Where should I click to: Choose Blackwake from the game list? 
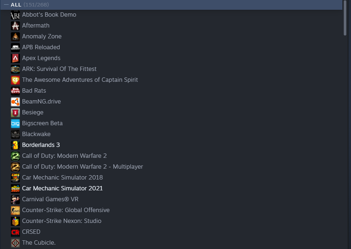36,134
